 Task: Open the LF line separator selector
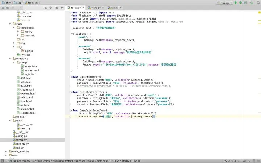(x=234, y=161)
